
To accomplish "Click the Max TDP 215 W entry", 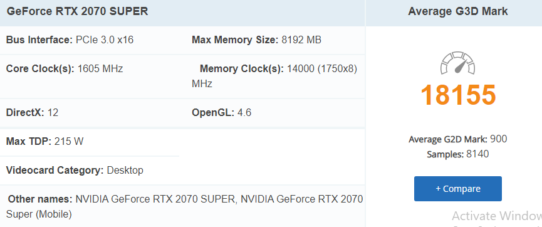I will pos(45,141).
